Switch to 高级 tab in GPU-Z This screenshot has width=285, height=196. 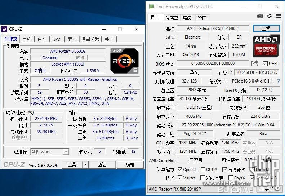tap(187, 18)
